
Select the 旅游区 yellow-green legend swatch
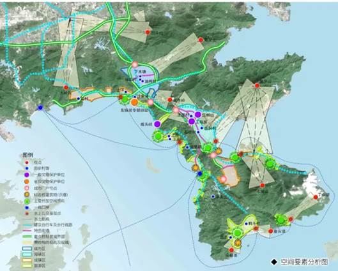coord(27,266)
